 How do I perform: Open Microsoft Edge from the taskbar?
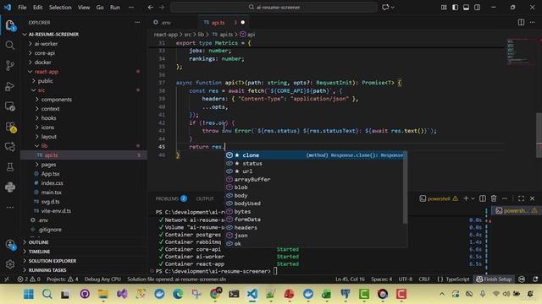click(x=178, y=294)
